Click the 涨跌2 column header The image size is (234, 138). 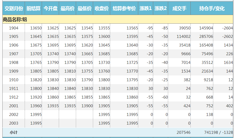[161, 8]
